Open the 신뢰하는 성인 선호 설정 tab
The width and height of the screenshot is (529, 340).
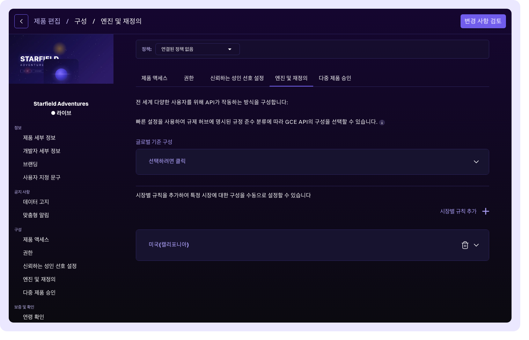coord(237,78)
